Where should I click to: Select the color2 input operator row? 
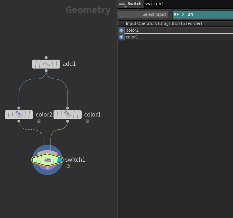[179, 30]
